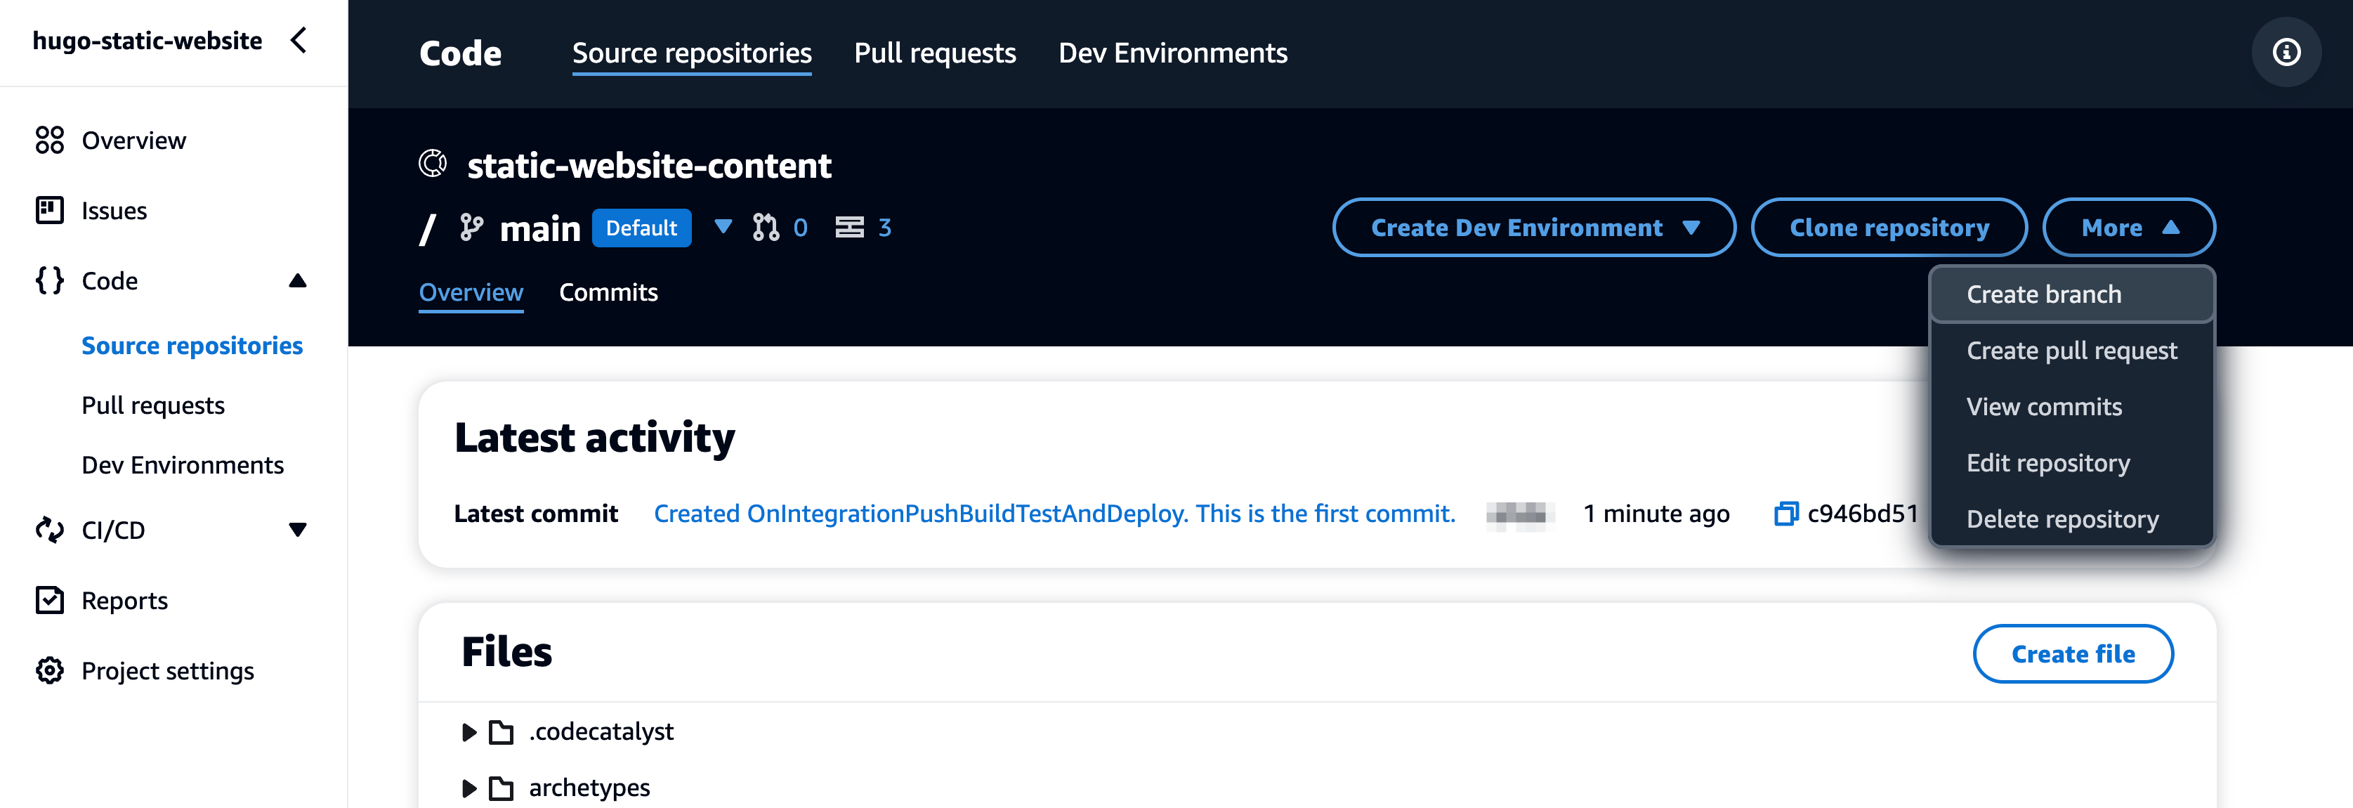Viewport: 2353px width, 808px height.
Task: Select the Overview sidebar icon
Action: pos(48,140)
